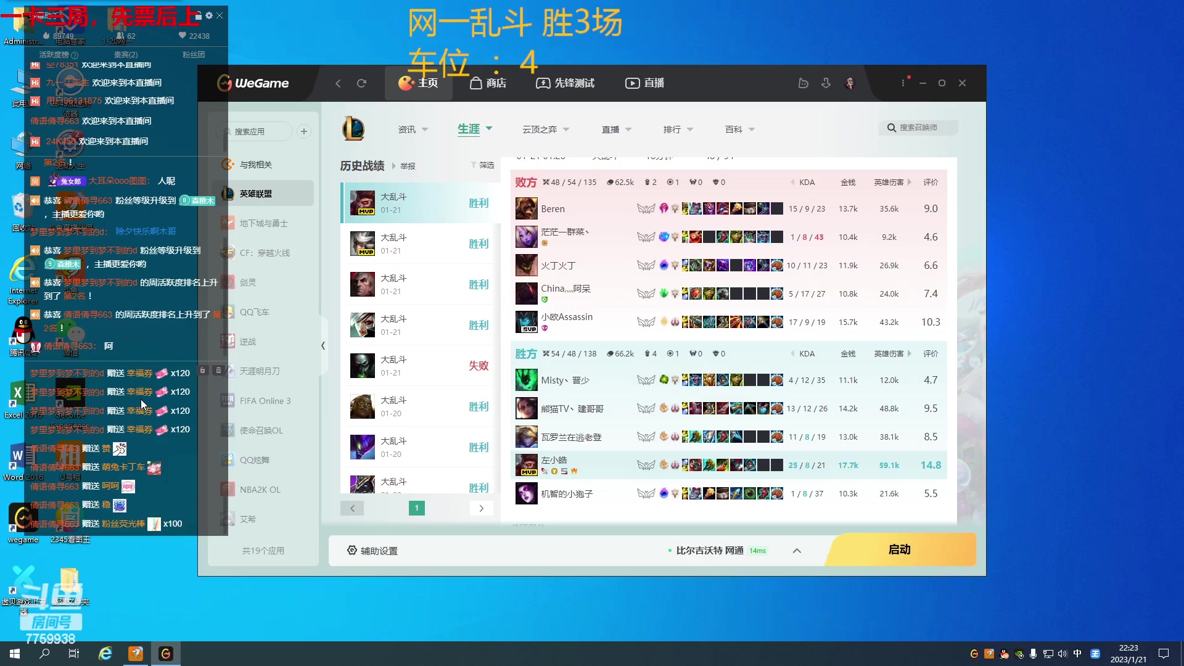Open Windows taskbar search
Viewport: 1184px width, 666px height.
(x=44, y=654)
